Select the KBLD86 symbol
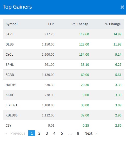 [12, 115]
